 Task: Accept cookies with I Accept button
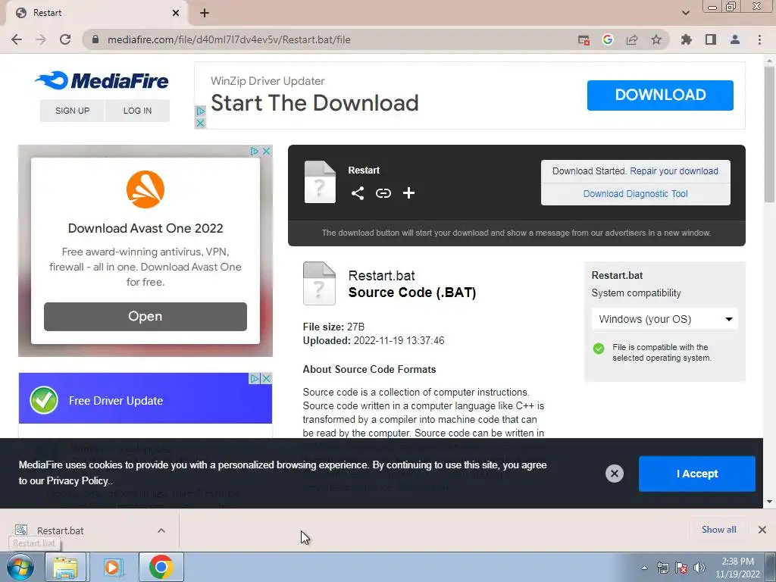pyautogui.click(x=697, y=474)
